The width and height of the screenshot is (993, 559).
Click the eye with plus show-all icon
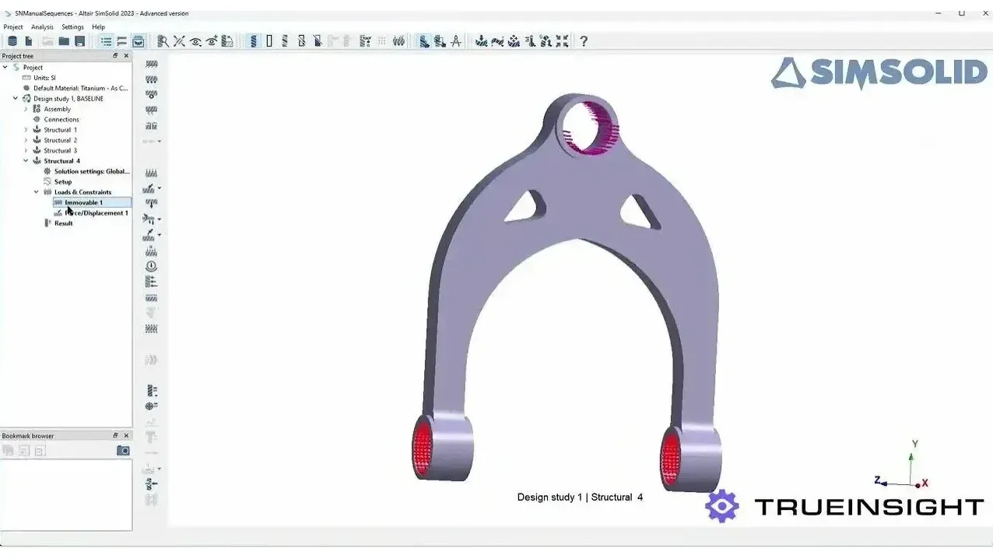212,41
